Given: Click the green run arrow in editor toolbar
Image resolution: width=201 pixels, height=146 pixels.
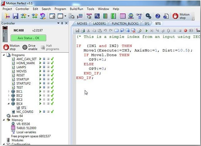Looking at the screenshot, I should [146, 31].
